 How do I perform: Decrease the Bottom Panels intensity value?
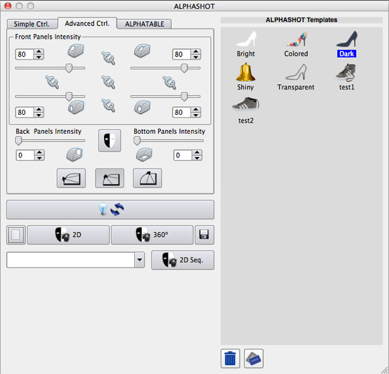[197, 158]
